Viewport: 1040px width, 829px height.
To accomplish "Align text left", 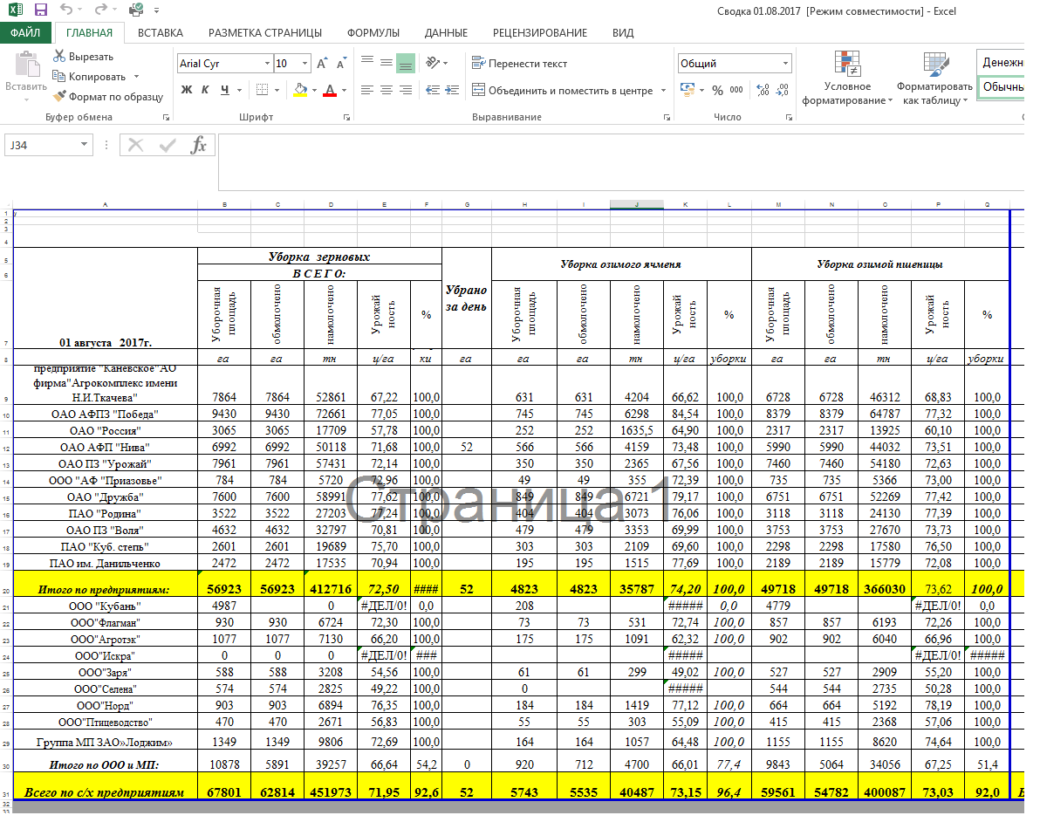I will (366, 90).
